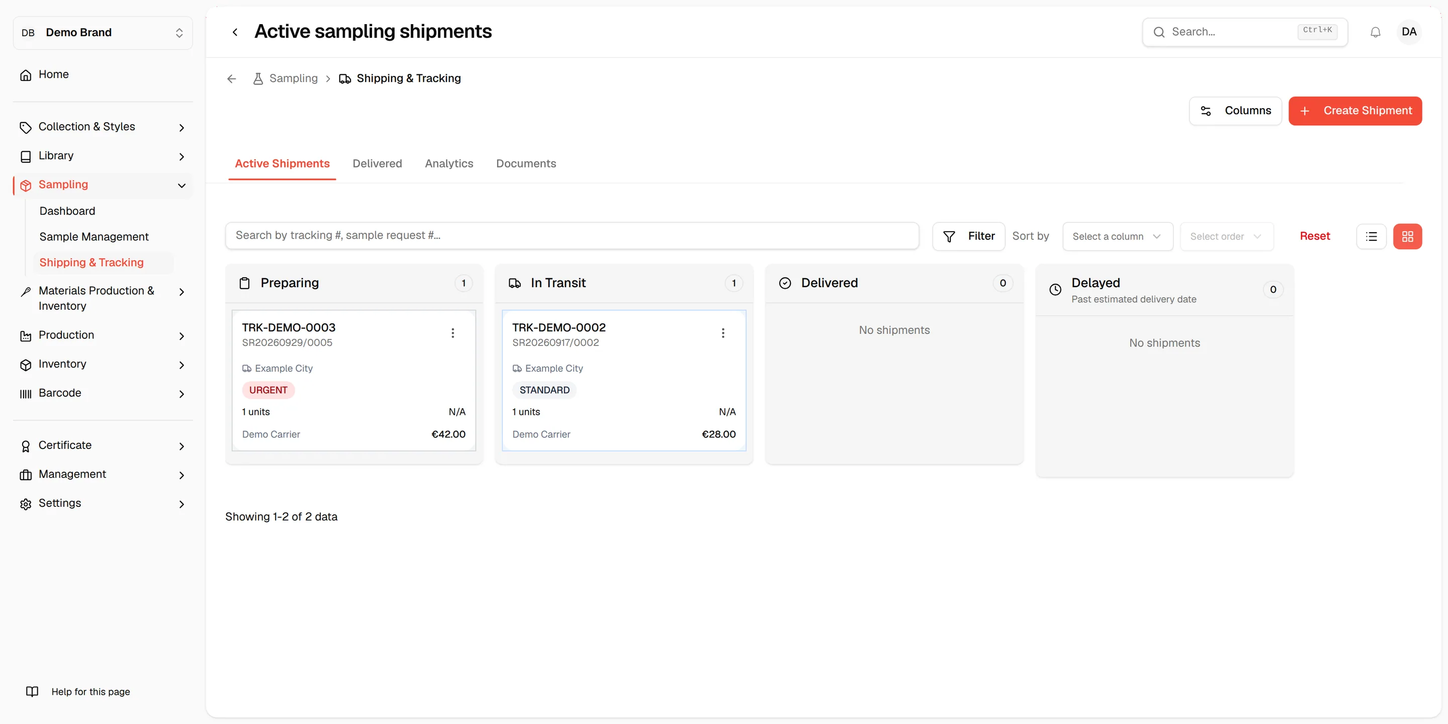The image size is (1448, 724).
Task: Click the Delayed clock icon
Action: (1055, 290)
